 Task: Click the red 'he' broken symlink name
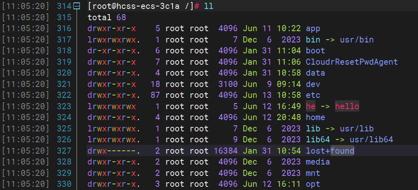coord(311,106)
